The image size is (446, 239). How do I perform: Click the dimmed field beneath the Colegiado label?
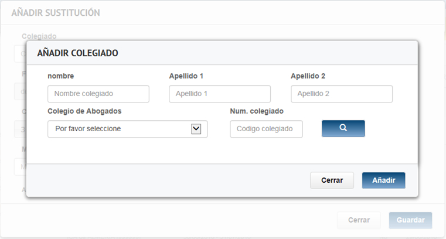point(19,54)
